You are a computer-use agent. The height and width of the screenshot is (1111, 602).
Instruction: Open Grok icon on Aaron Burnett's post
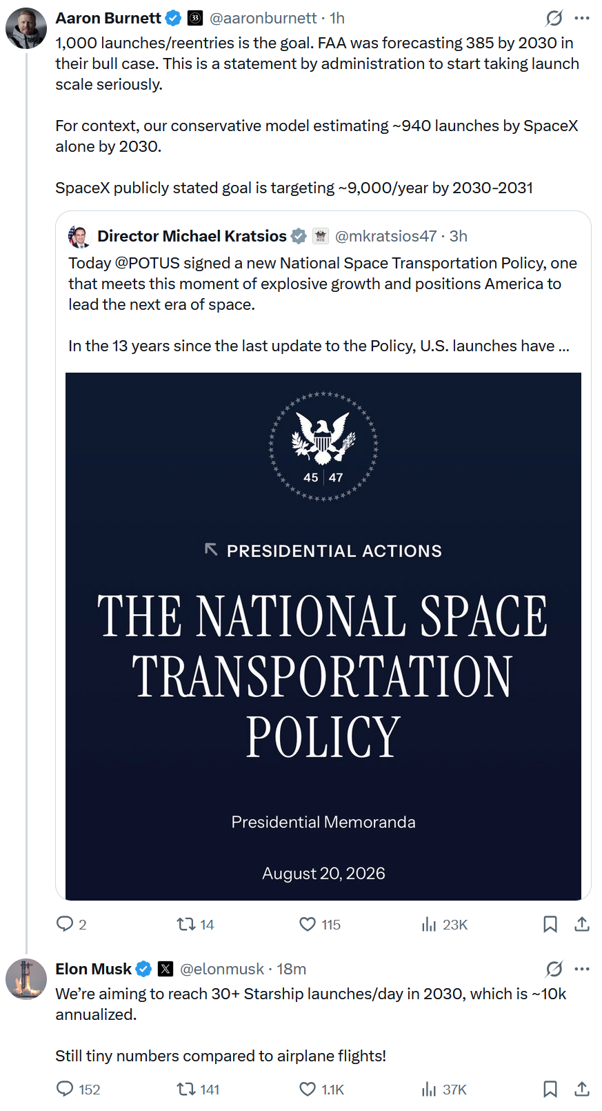tap(554, 18)
